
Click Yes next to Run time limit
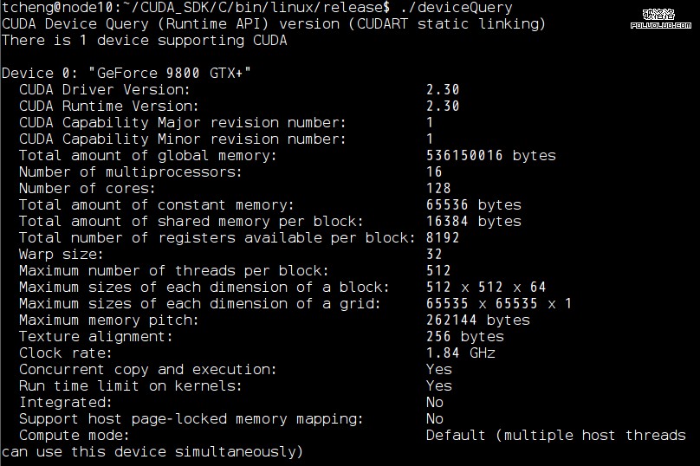coord(439,386)
